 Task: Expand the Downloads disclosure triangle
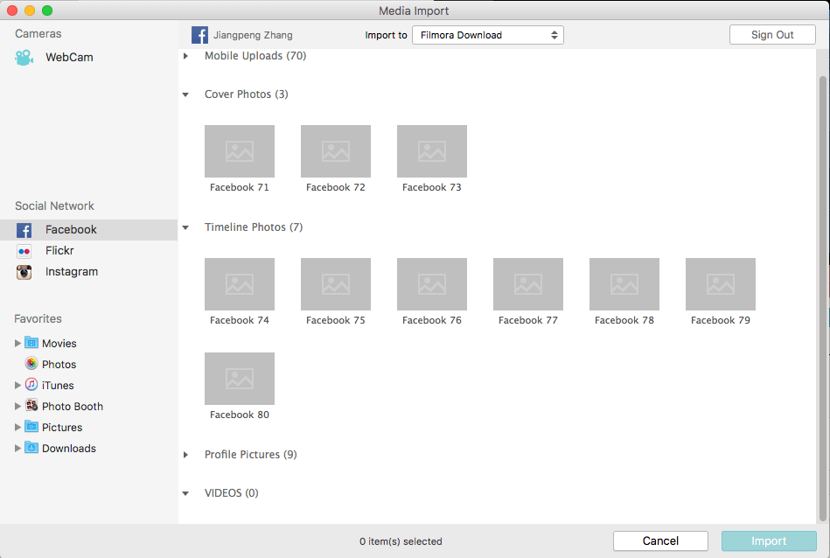17,449
